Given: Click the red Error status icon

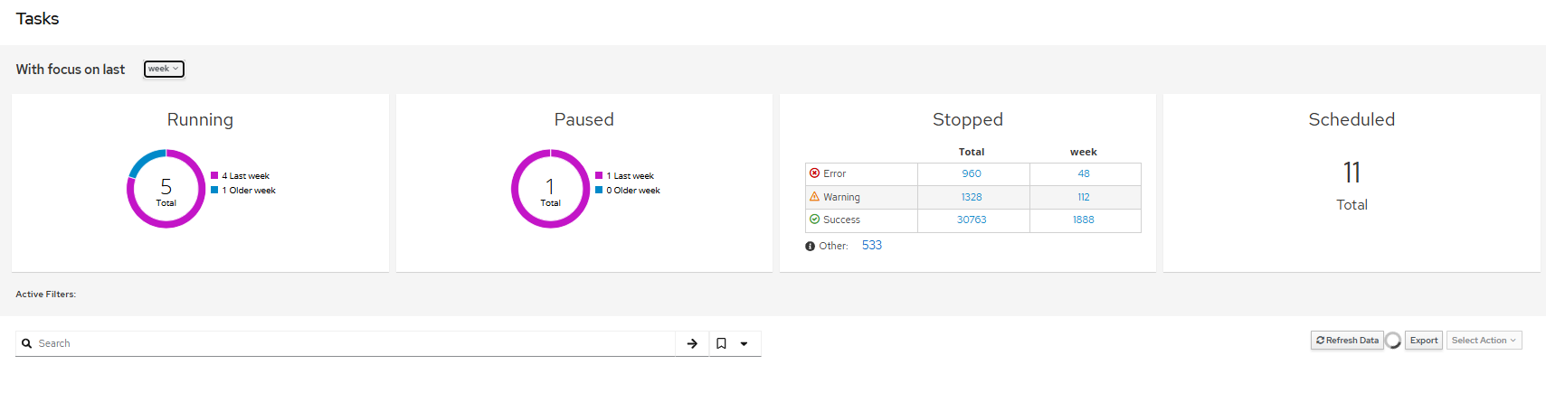Looking at the screenshot, I should 814,173.
